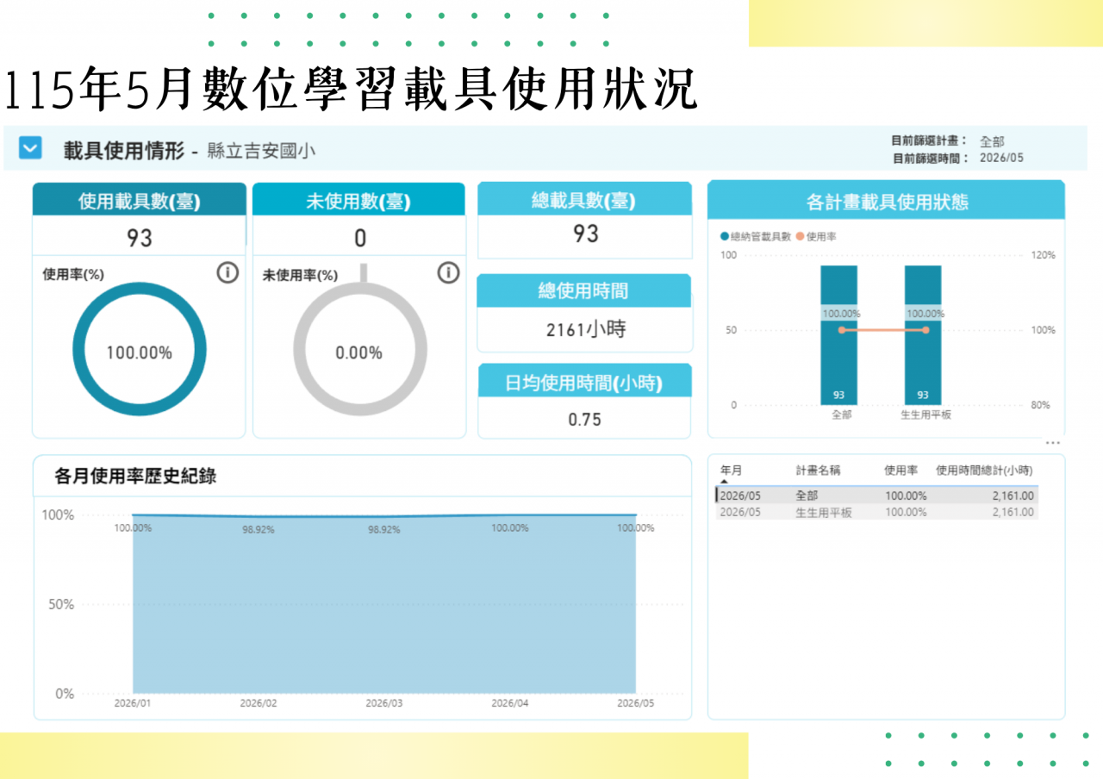Screen dimensions: 1103x779
Task: Sort table by 年月 column header
Action: [731, 471]
